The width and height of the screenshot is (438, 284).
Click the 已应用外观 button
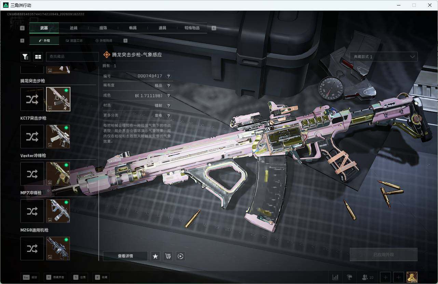click(x=384, y=255)
